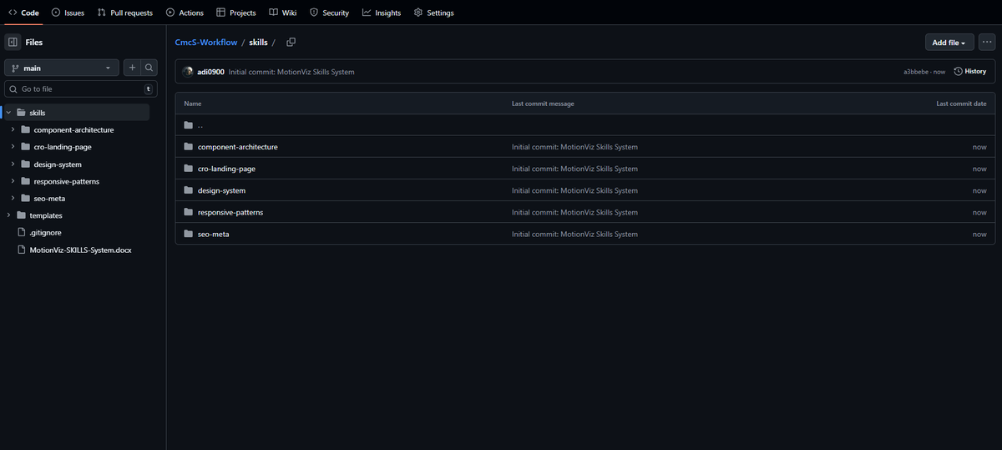Open seo-meta folder in file list
The width and height of the screenshot is (1002, 450).
pyautogui.click(x=213, y=234)
